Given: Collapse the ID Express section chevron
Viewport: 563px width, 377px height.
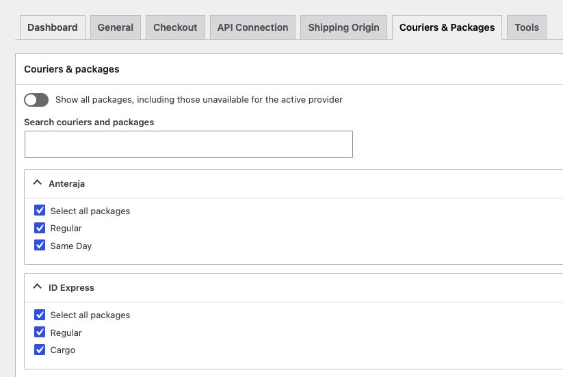Looking at the screenshot, I should click(x=38, y=287).
